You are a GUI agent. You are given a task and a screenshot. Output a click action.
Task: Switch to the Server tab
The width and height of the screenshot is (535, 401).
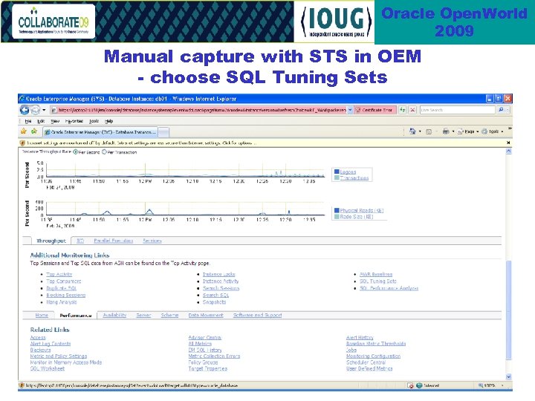pos(143,315)
